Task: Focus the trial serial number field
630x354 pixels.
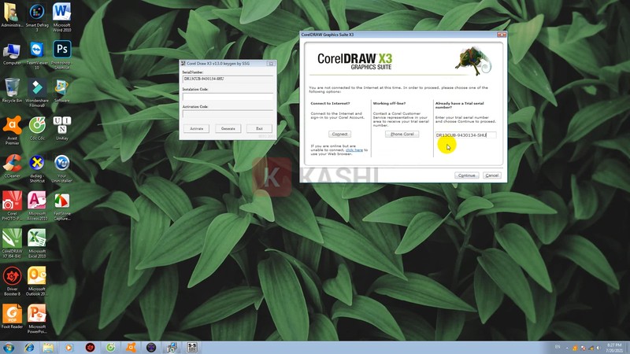Action: [x=465, y=135]
